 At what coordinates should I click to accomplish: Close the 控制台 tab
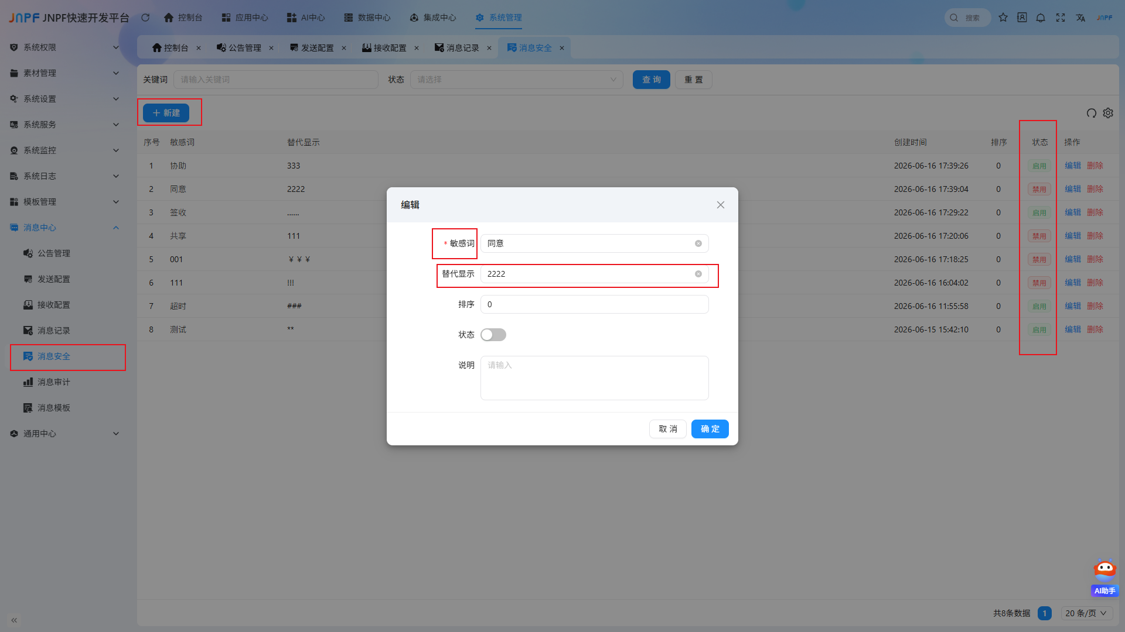pyautogui.click(x=199, y=48)
